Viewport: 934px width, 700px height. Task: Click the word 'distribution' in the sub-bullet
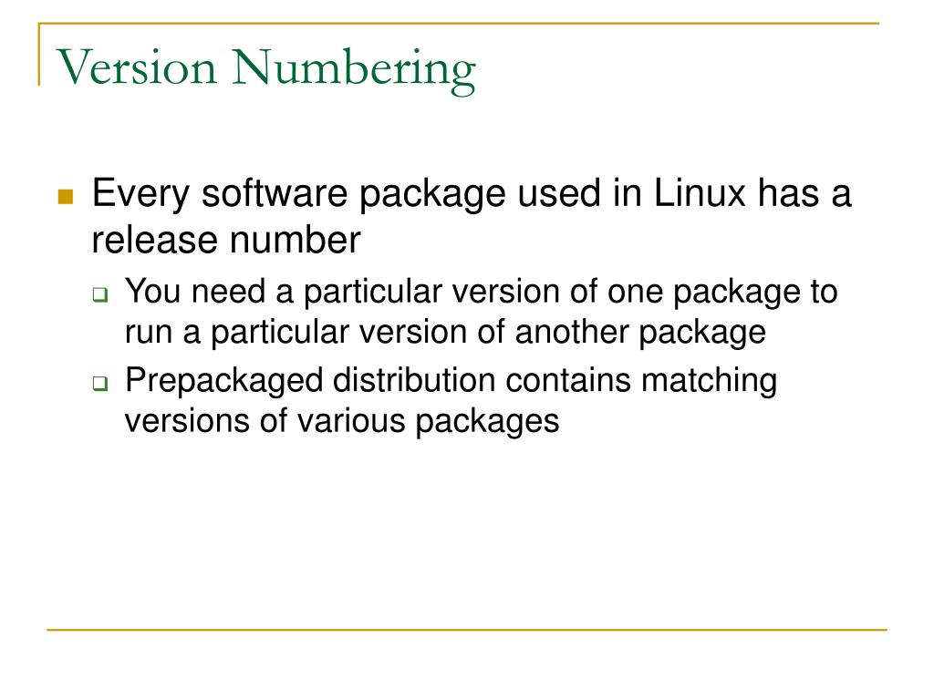tap(414, 380)
